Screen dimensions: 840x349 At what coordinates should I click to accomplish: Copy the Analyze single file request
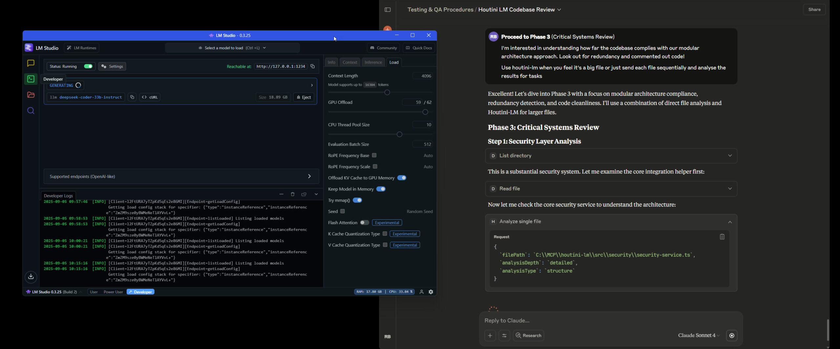722,237
